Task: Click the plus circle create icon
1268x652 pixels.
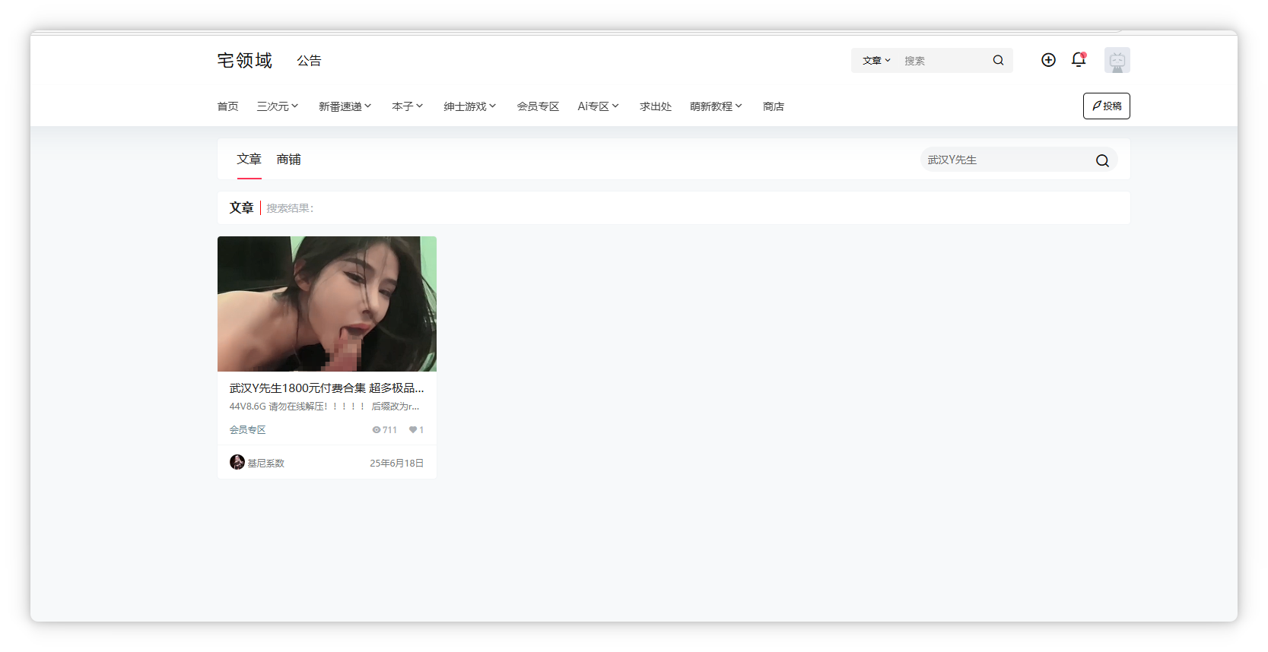Action: coord(1048,60)
